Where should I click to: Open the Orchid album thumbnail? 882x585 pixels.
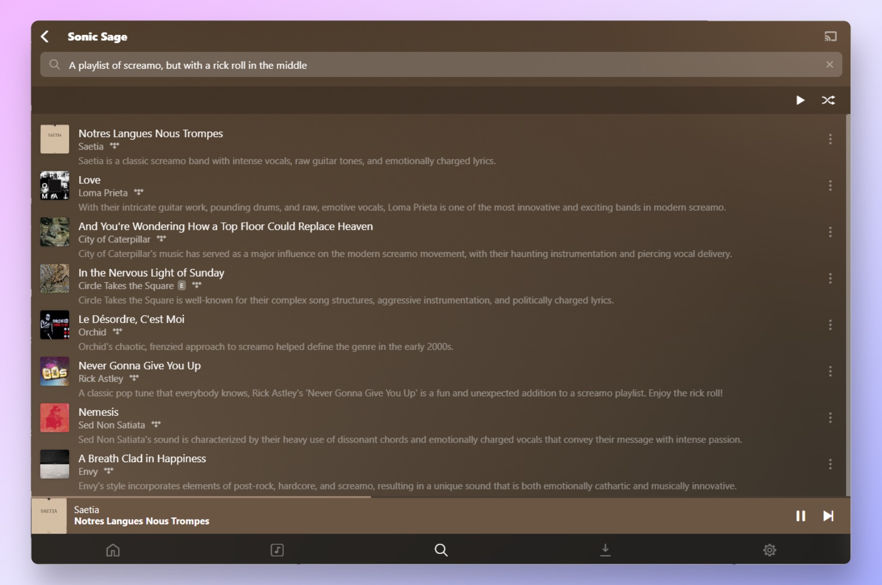[54, 325]
